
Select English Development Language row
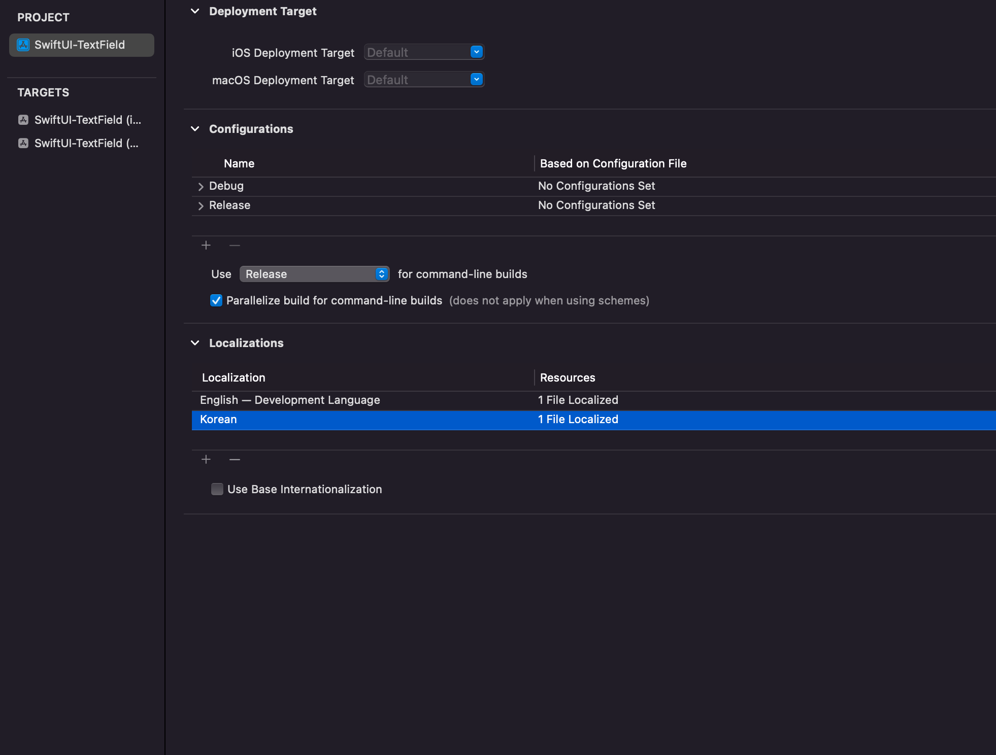tap(289, 400)
